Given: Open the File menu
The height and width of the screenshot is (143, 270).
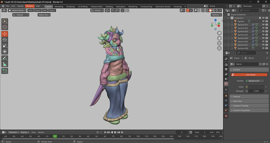Looking at the screenshot, I should pyautogui.click(x=7, y=6).
